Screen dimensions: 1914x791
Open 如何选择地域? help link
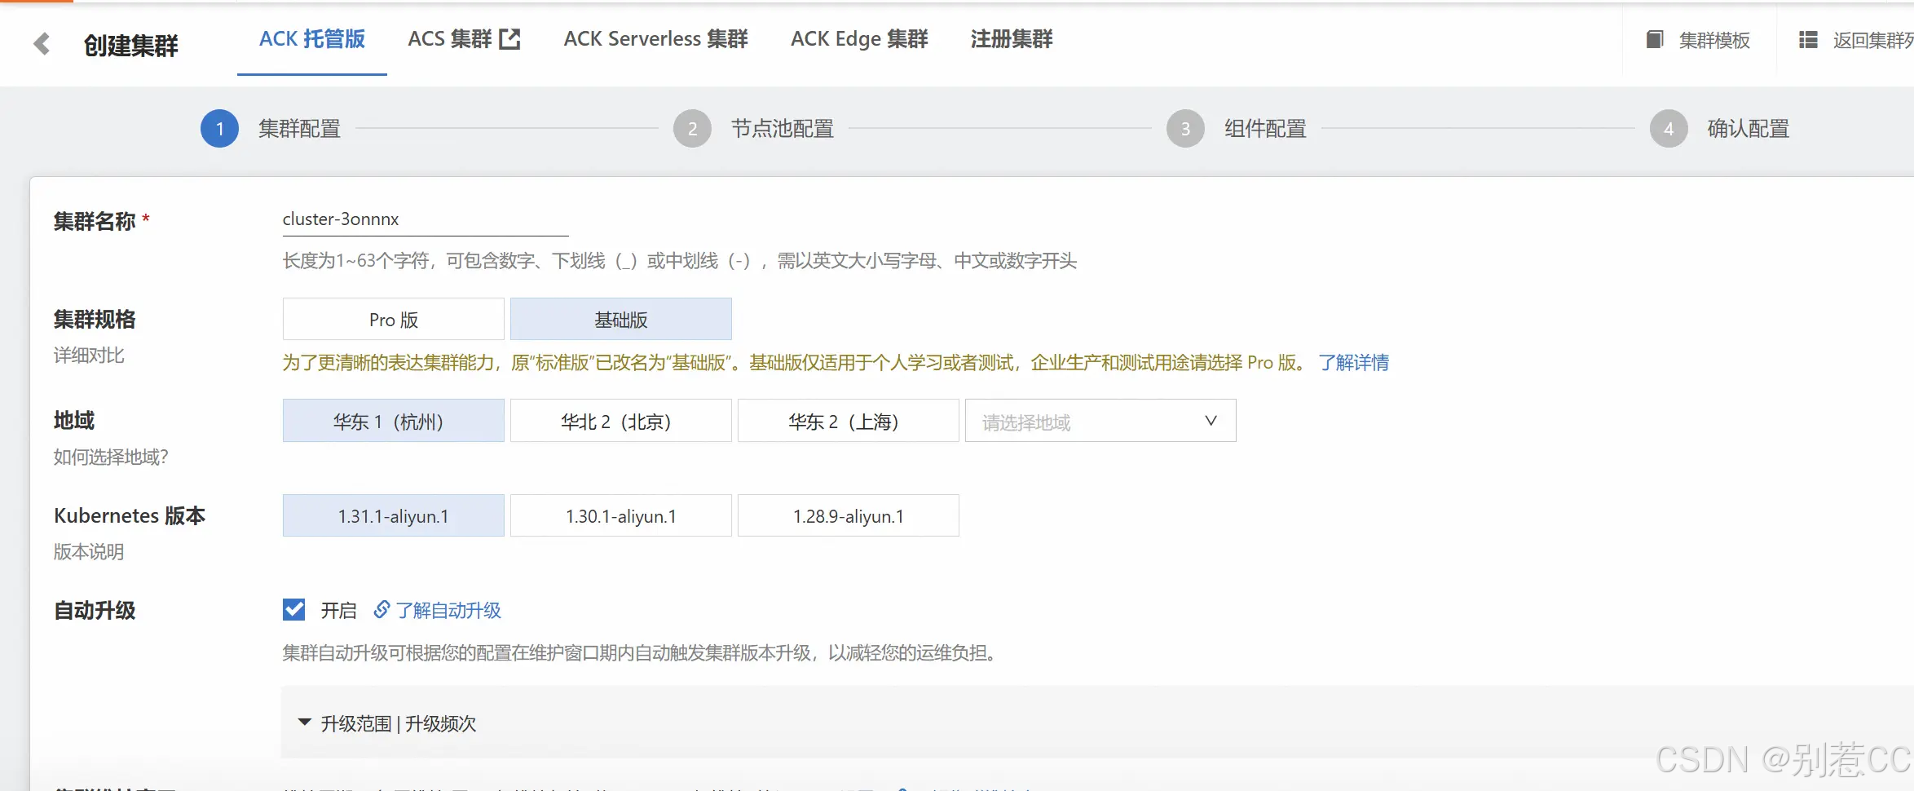pos(111,457)
